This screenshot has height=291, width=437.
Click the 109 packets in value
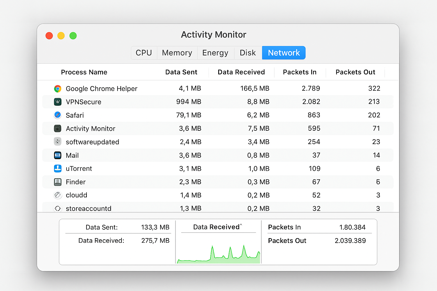(x=315, y=169)
